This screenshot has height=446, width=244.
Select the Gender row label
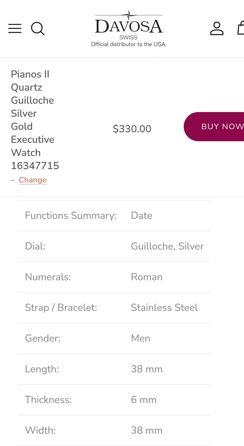43,338
